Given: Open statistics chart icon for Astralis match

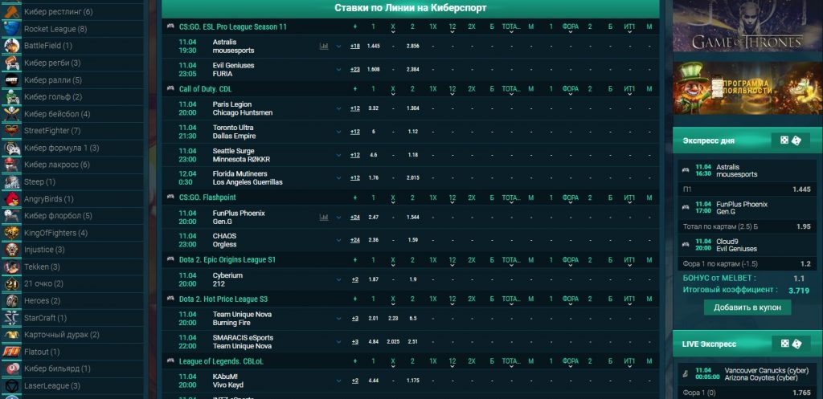Looking at the screenshot, I should click(324, 47).
